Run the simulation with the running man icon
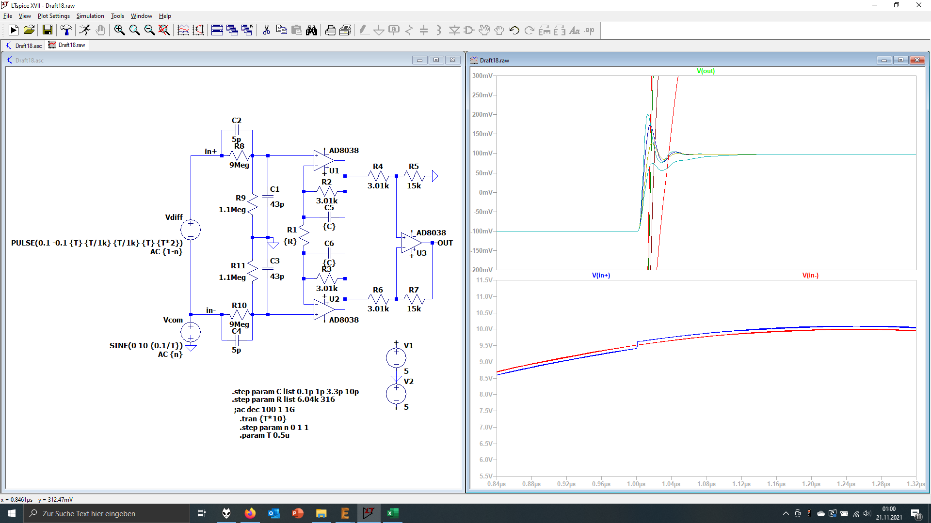Screen dimensions: 931x523 pos(85,30)
